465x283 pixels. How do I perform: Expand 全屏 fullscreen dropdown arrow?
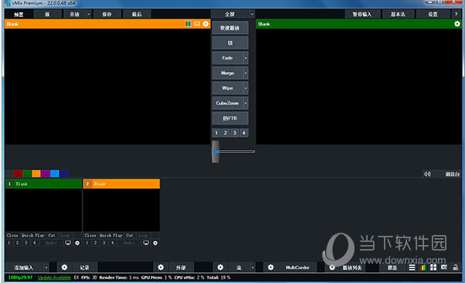[252, 14]
